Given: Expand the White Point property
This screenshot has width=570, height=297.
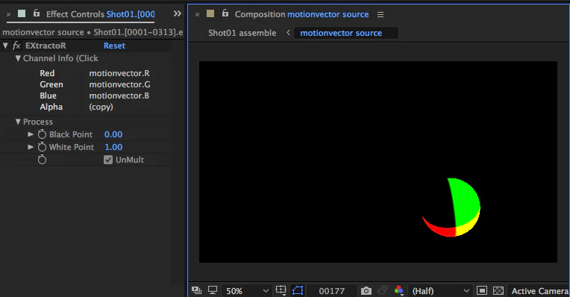Looking at the screenshot, I should coord(31,147).
